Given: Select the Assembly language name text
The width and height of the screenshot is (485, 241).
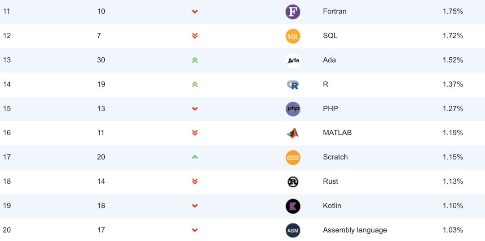Looking at the screenshot, I should [355, 230].
